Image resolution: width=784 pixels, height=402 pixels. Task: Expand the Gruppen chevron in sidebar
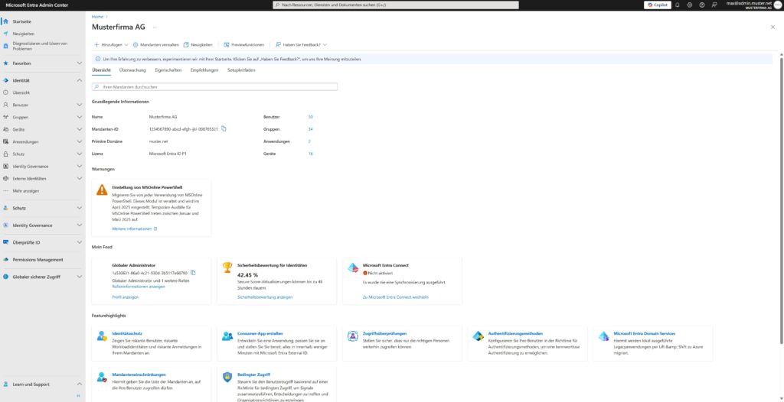[79, 117]
